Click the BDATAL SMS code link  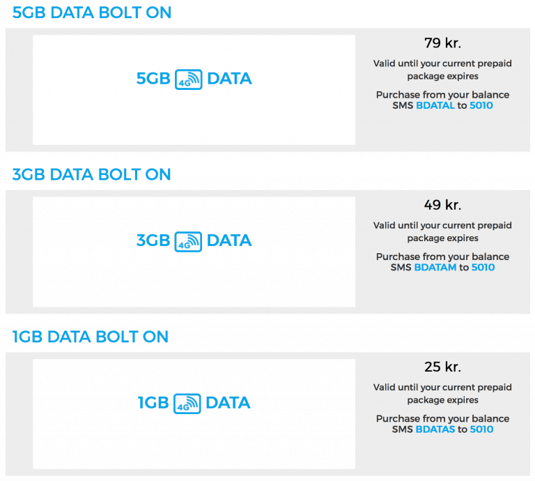435,105
